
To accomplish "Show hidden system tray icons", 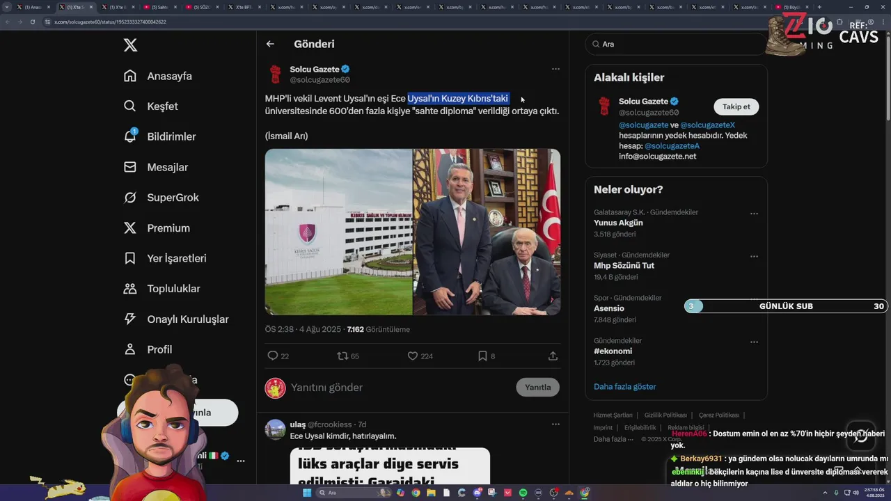I will [824, 493].
